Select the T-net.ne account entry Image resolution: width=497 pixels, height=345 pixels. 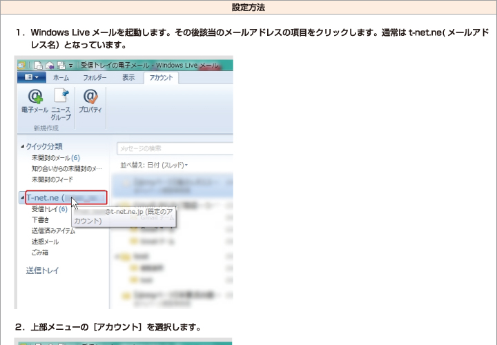66,198
